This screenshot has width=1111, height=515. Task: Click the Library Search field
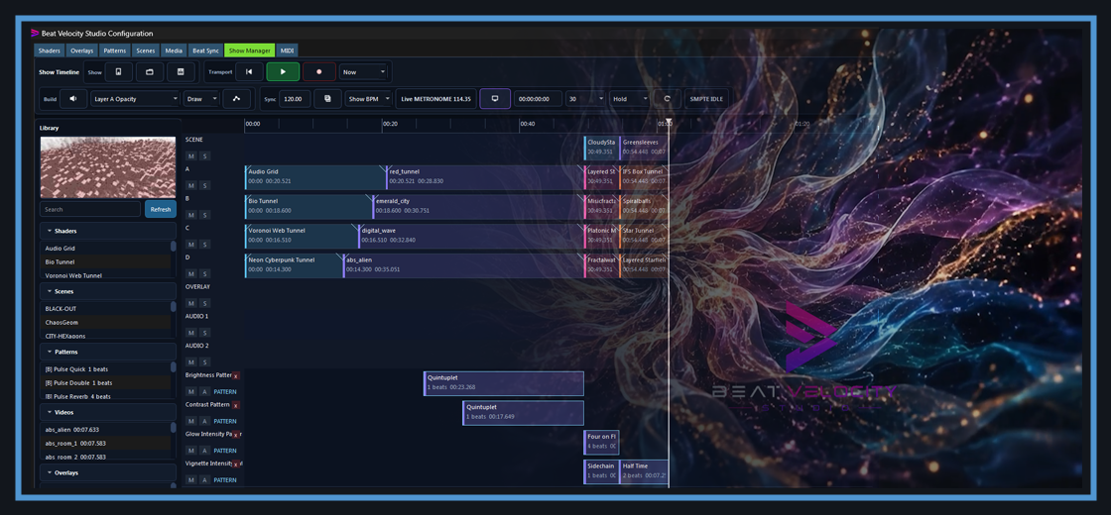pos(90,209)
